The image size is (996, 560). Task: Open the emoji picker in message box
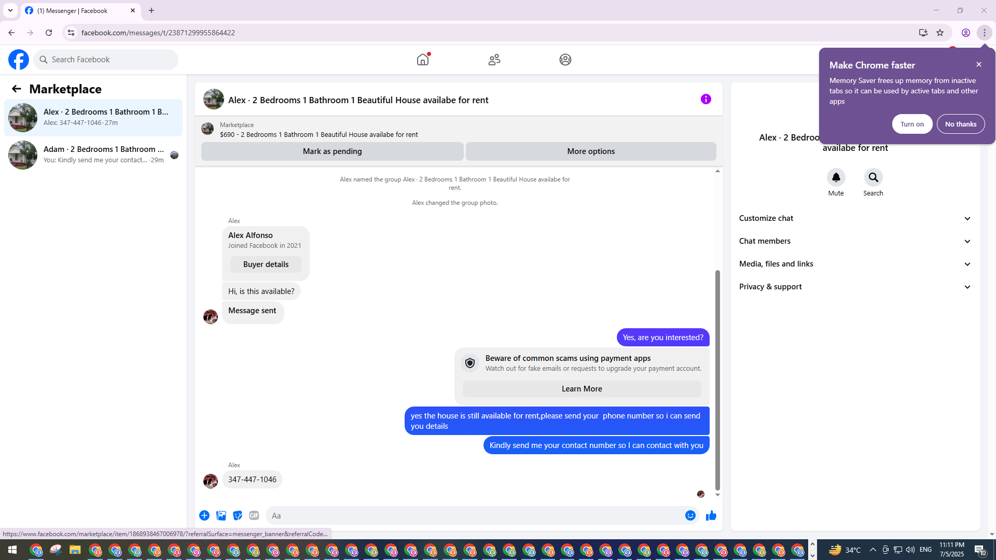pos(690,515)
